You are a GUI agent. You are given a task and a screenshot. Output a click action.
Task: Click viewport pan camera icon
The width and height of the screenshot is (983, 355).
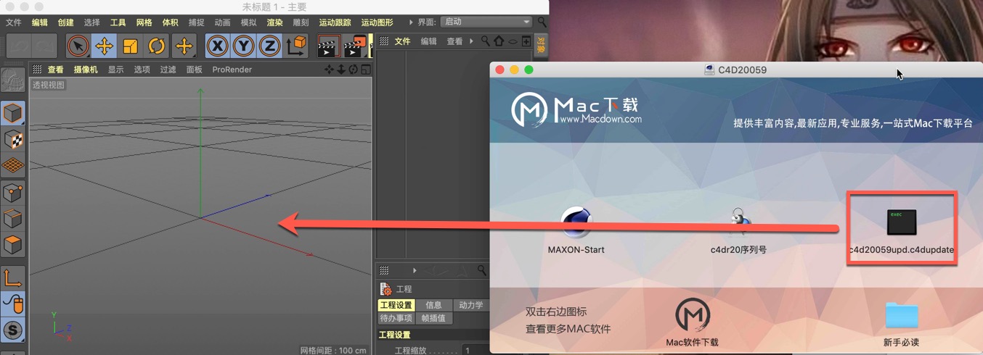coord(330,70)
